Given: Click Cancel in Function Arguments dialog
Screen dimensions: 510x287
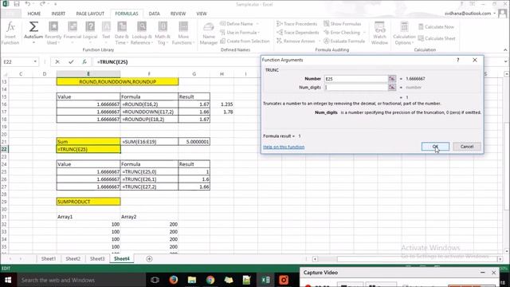Looking at the screenshot, I should (x=467, y=147).
